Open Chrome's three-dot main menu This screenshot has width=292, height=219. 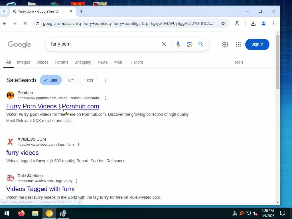(273, 23)
